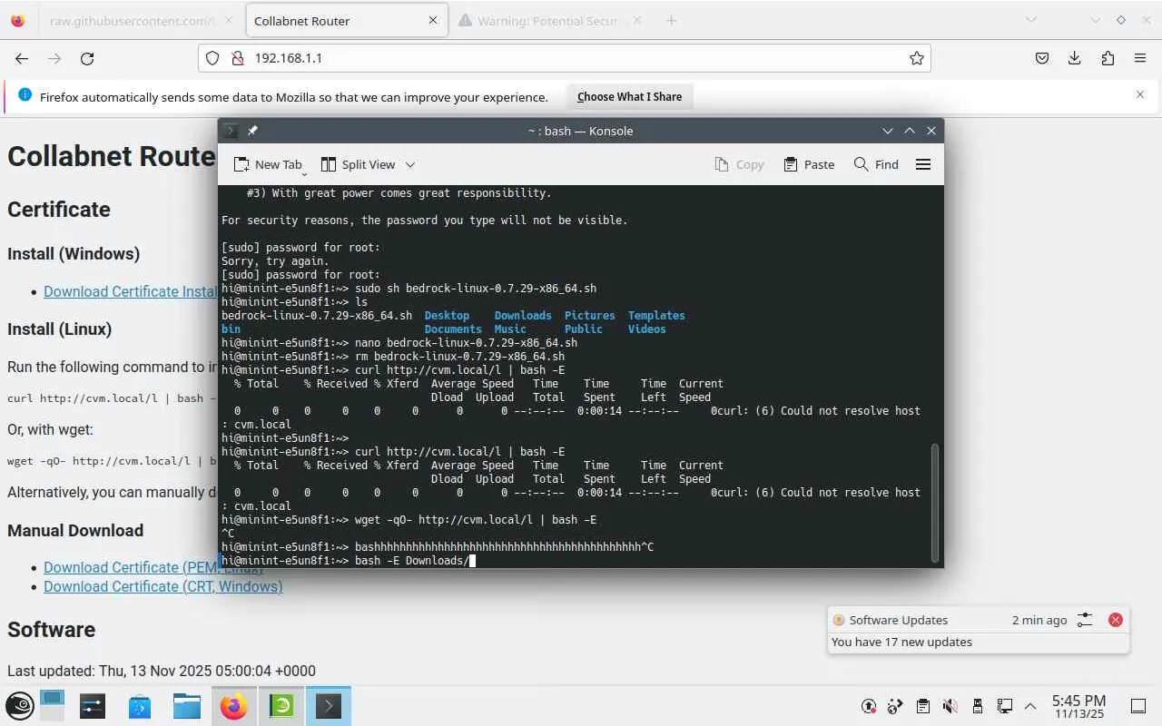Image resolution: width=1162 pixels, height=726 pixels.
Task: Click Paste in Konsole toolbar
Action: point(809,164)
